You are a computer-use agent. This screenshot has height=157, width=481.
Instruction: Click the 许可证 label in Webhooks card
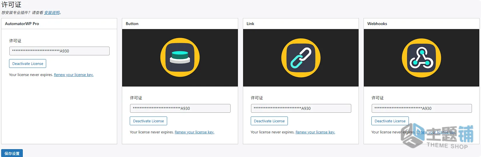(x=378, y=98)
